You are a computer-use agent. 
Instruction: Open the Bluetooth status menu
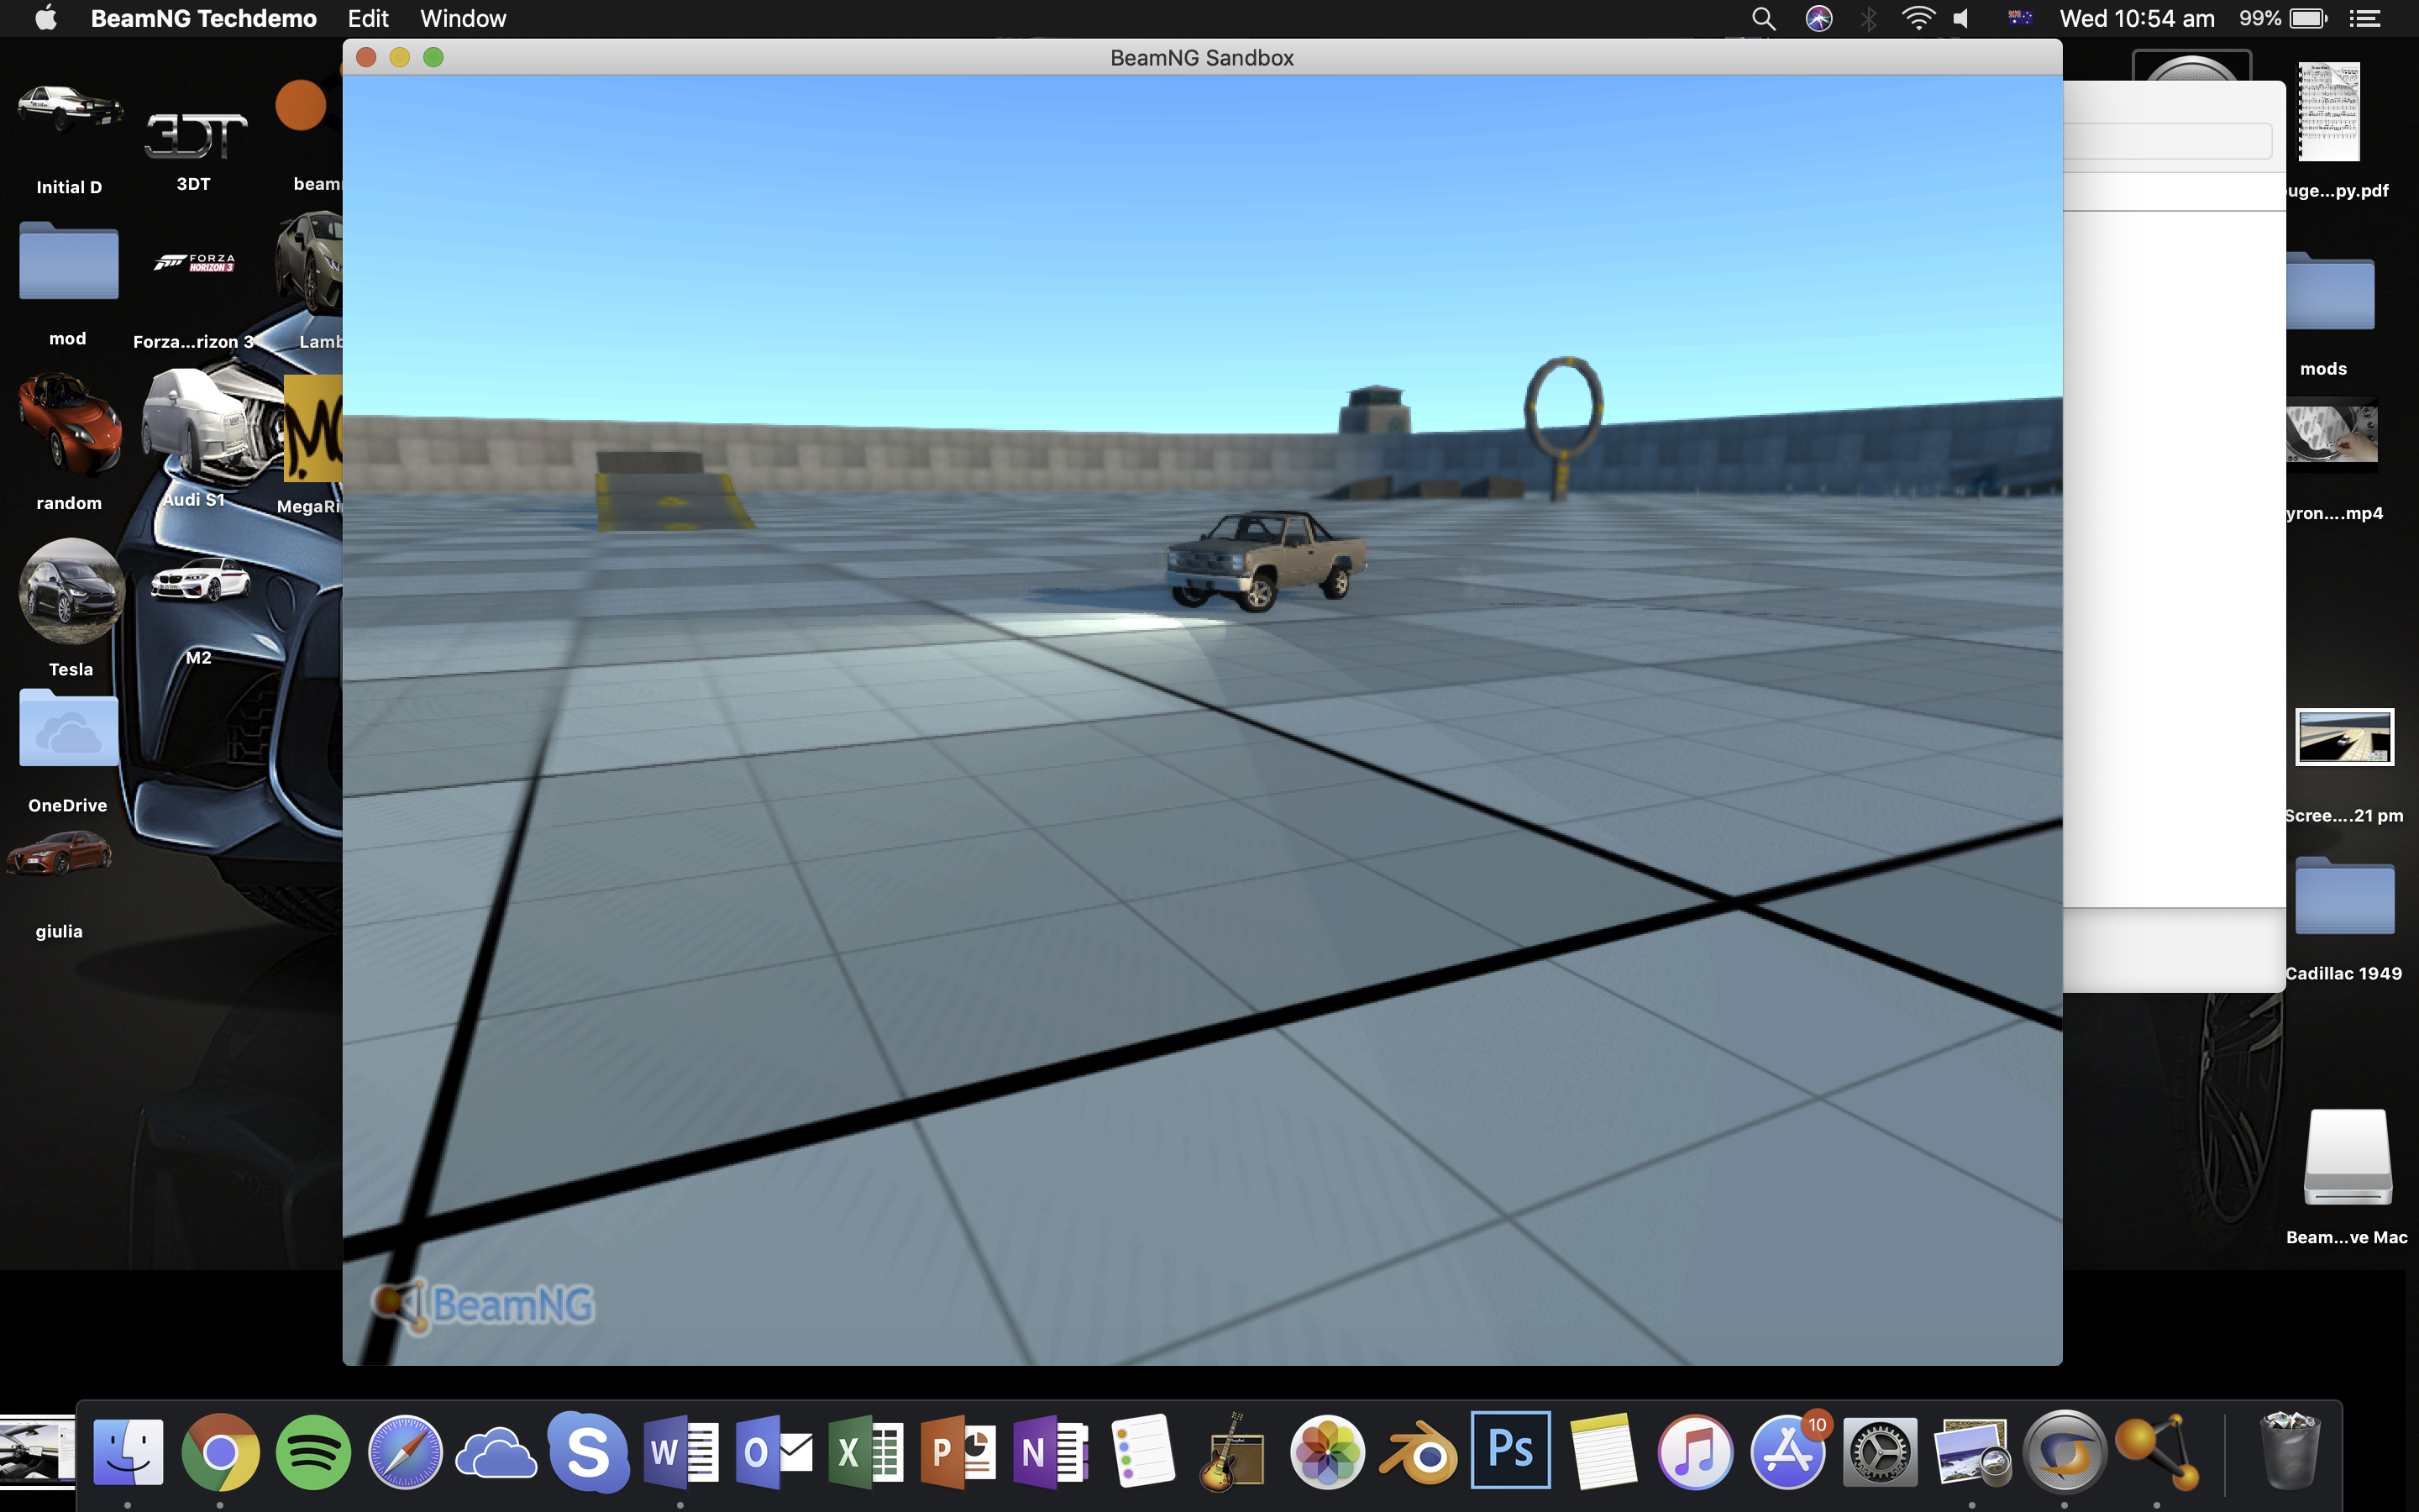click(1868, 18)
